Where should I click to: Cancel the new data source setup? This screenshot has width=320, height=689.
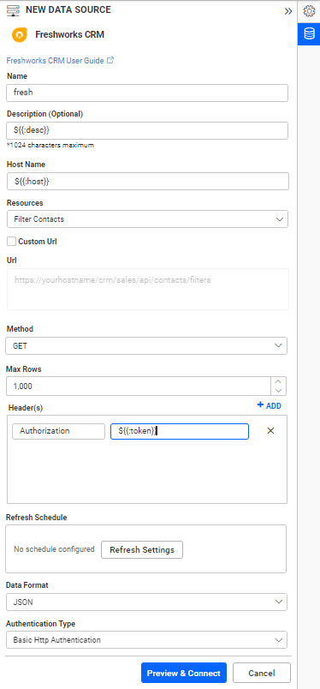tap(262, 673)
